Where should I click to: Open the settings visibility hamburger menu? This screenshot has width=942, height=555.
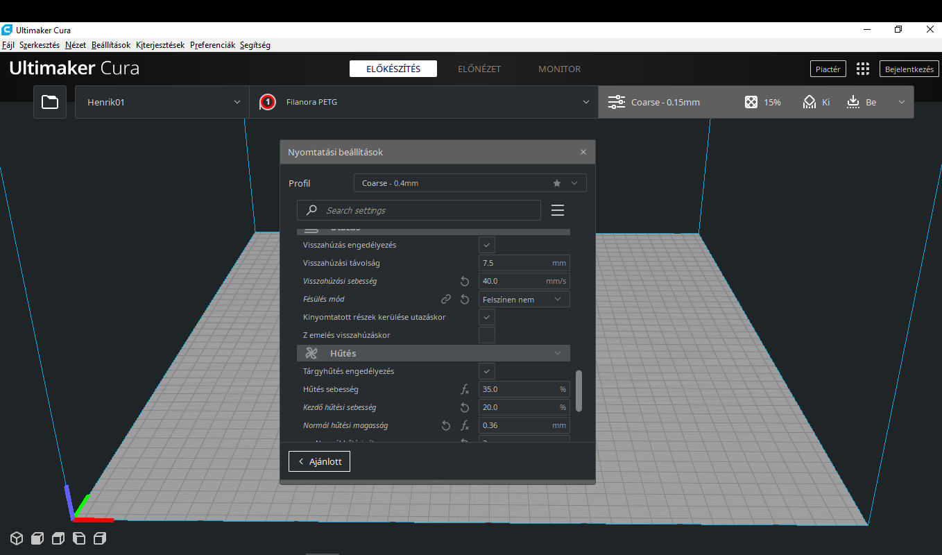coord(558,210)
